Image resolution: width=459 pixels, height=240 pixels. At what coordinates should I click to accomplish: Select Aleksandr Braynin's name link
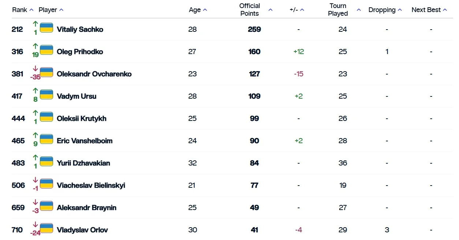click(x=86, y=207)
